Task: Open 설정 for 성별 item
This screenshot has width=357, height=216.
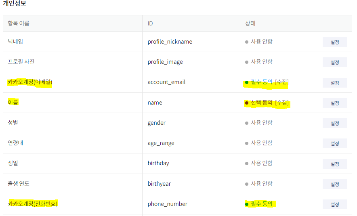Action: pos(334,123)
